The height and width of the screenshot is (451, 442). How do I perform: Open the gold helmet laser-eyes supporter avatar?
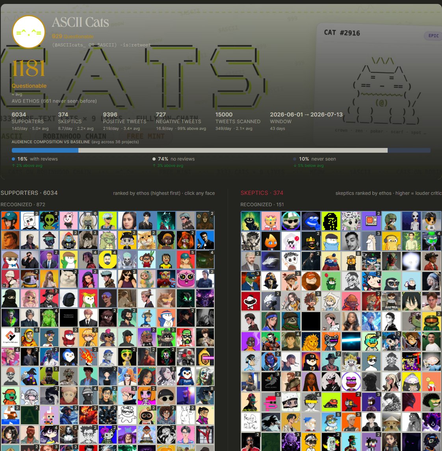(205, 357)
